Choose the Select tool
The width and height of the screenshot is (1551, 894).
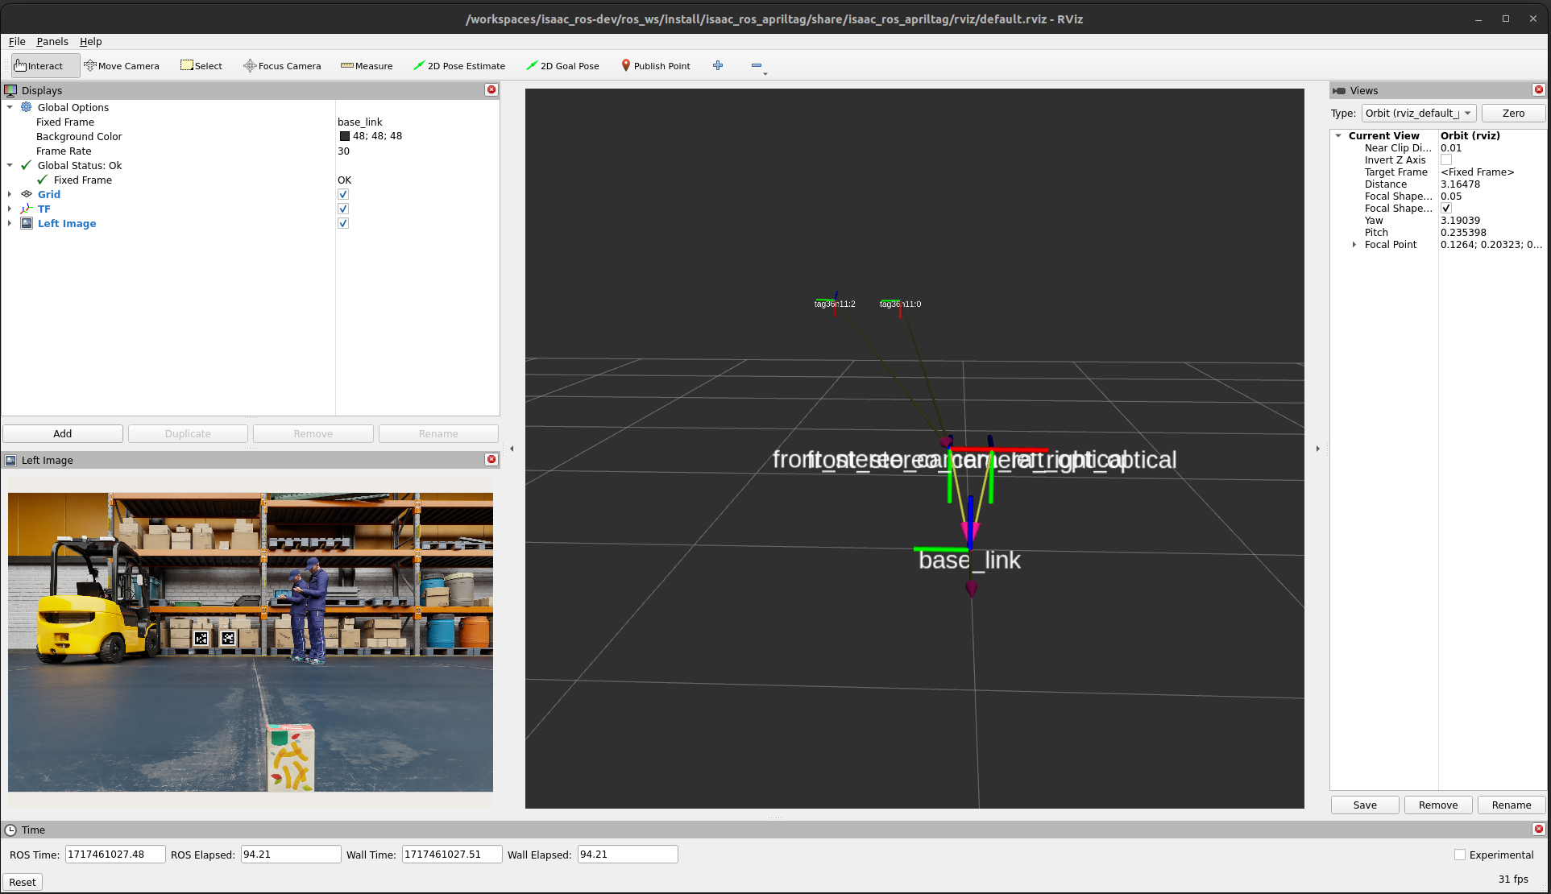[201, 65]
